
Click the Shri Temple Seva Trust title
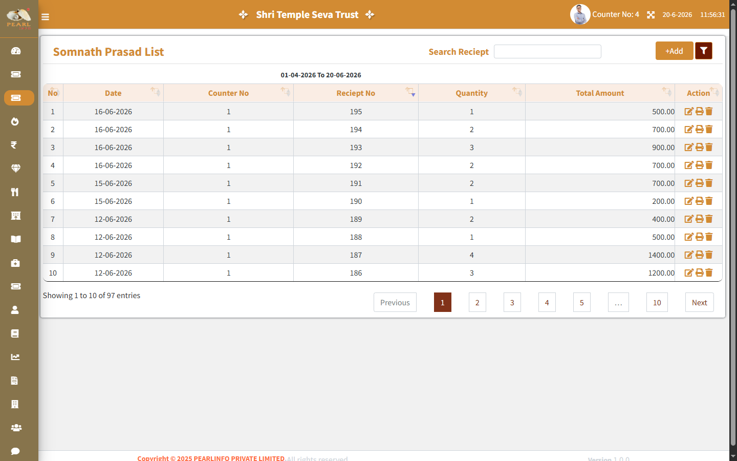coord(307,14)
